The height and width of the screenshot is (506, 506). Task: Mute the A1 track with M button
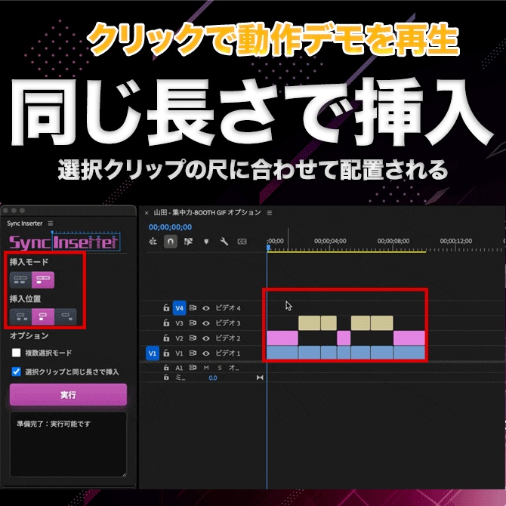[x=206, y=368]
